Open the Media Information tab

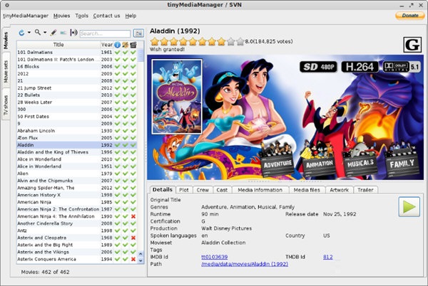[260, 190]
